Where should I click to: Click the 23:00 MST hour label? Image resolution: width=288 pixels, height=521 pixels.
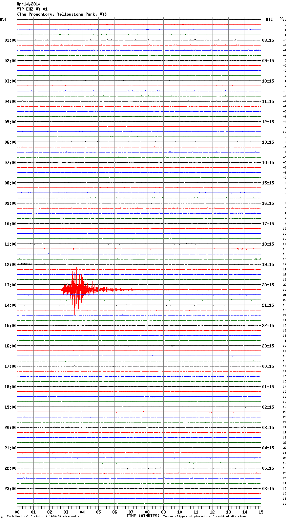pos(10,488)
